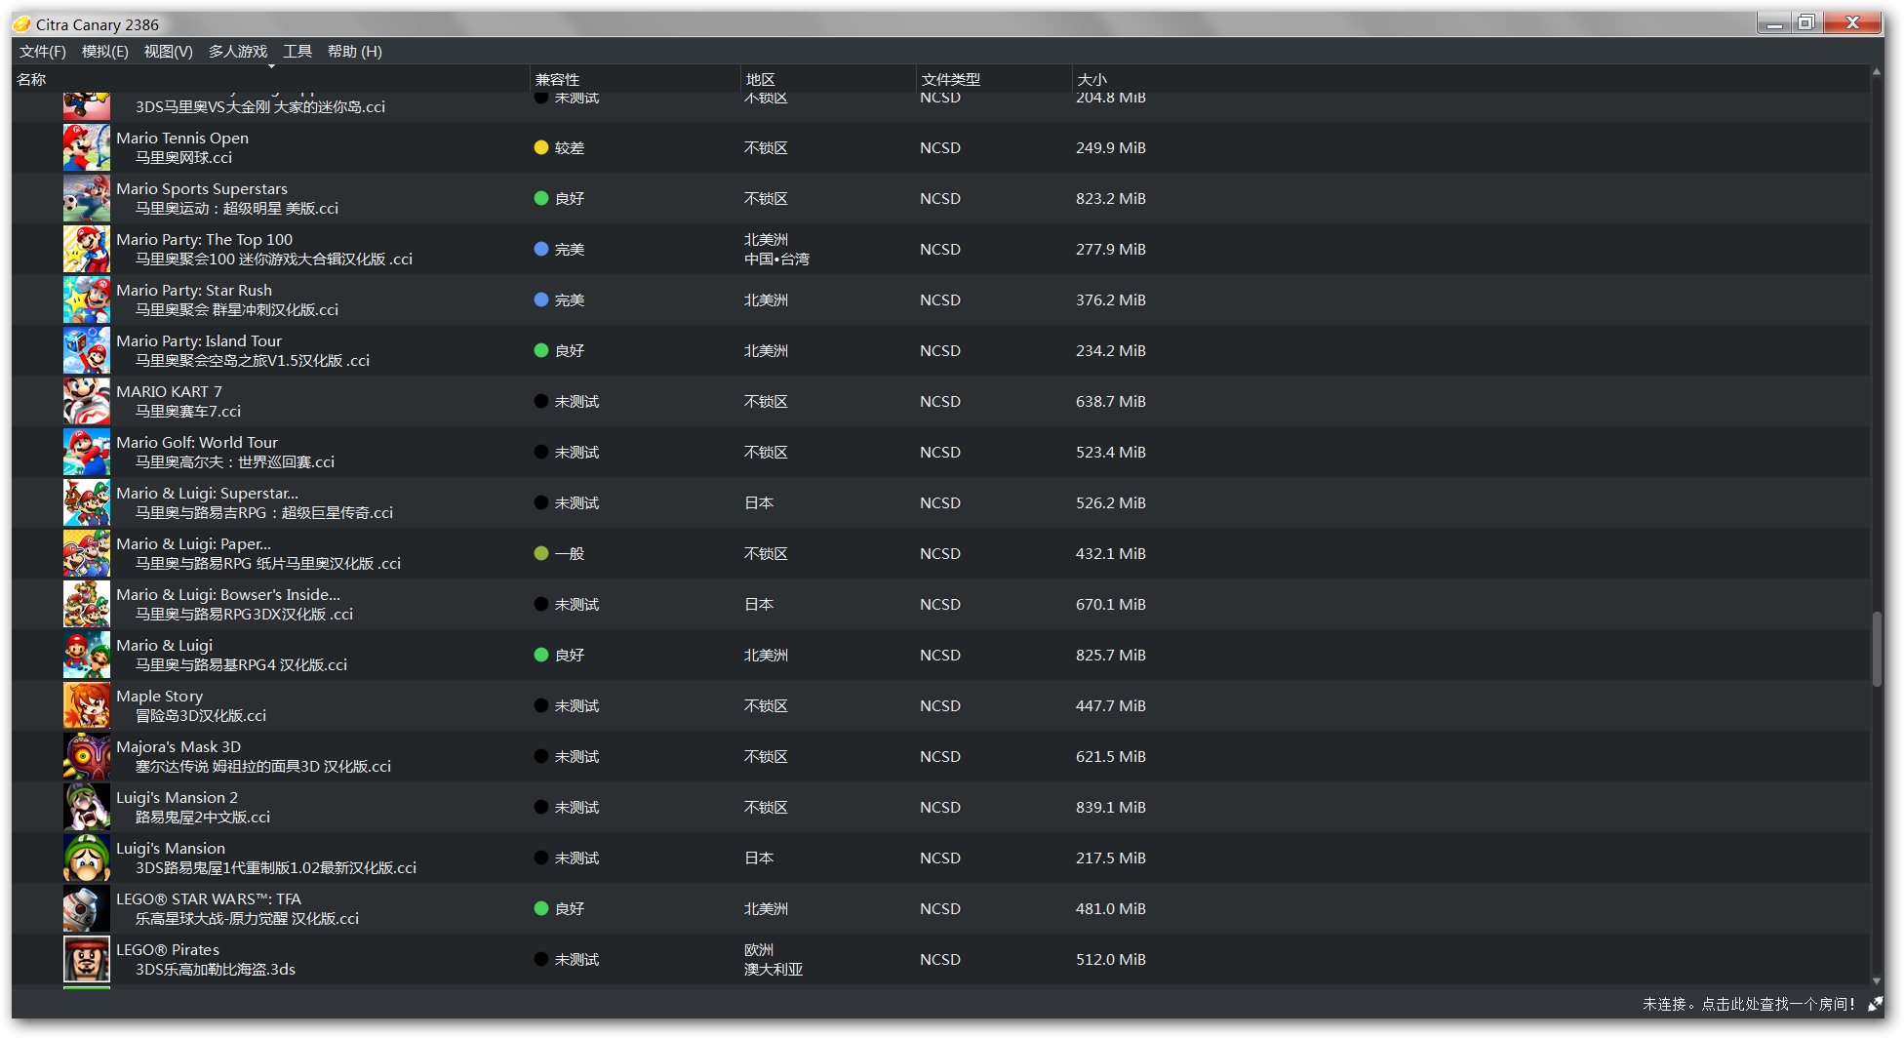This screenshot has width=1904, height=1038.
Task: Select the Mario Party: Star Rush icon
Action: (87, 299)
